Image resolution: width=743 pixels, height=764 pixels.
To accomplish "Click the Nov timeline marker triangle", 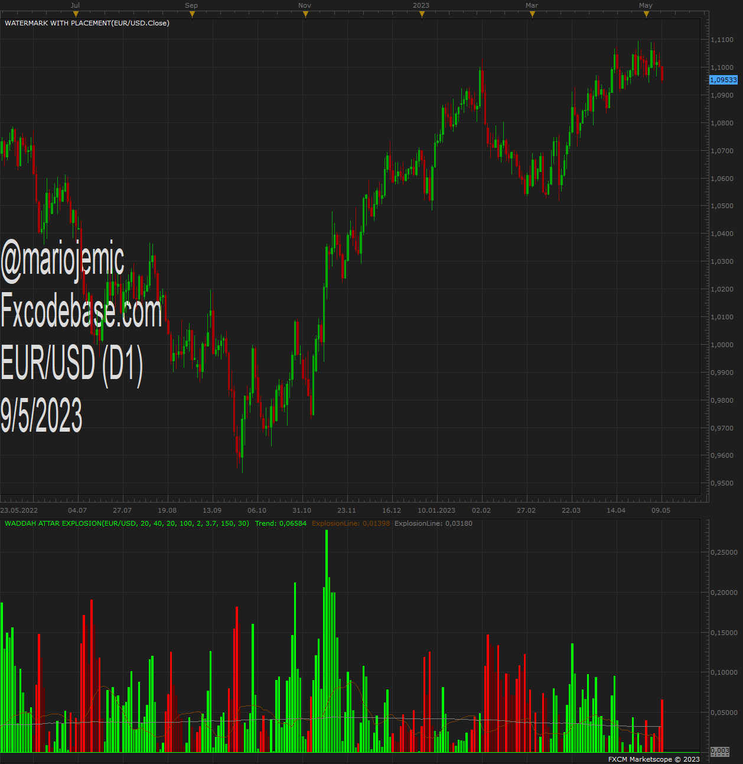I will (x=305, y=14).
